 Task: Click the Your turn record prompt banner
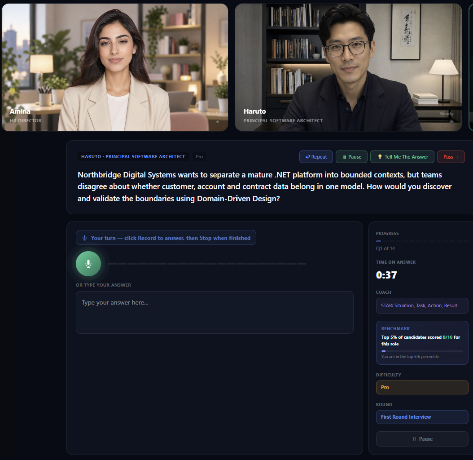pyautogui.click(x=166, y=238)
